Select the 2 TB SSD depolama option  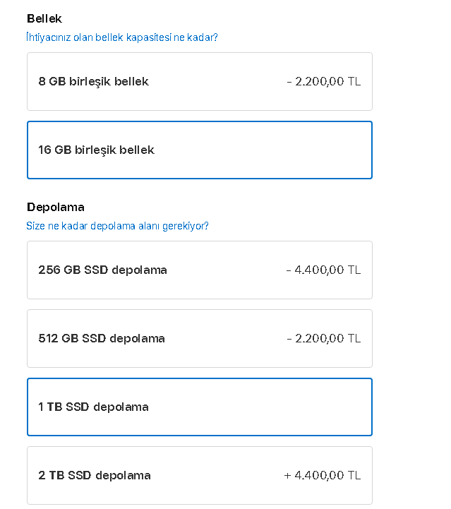[x=199, y=476]
